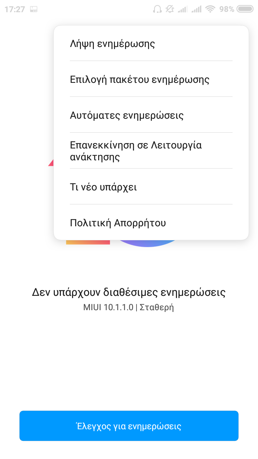The width and height of the screenshot is (258, 459).
Task: Tap the small icon beside the clock
Action: [34, 9]
